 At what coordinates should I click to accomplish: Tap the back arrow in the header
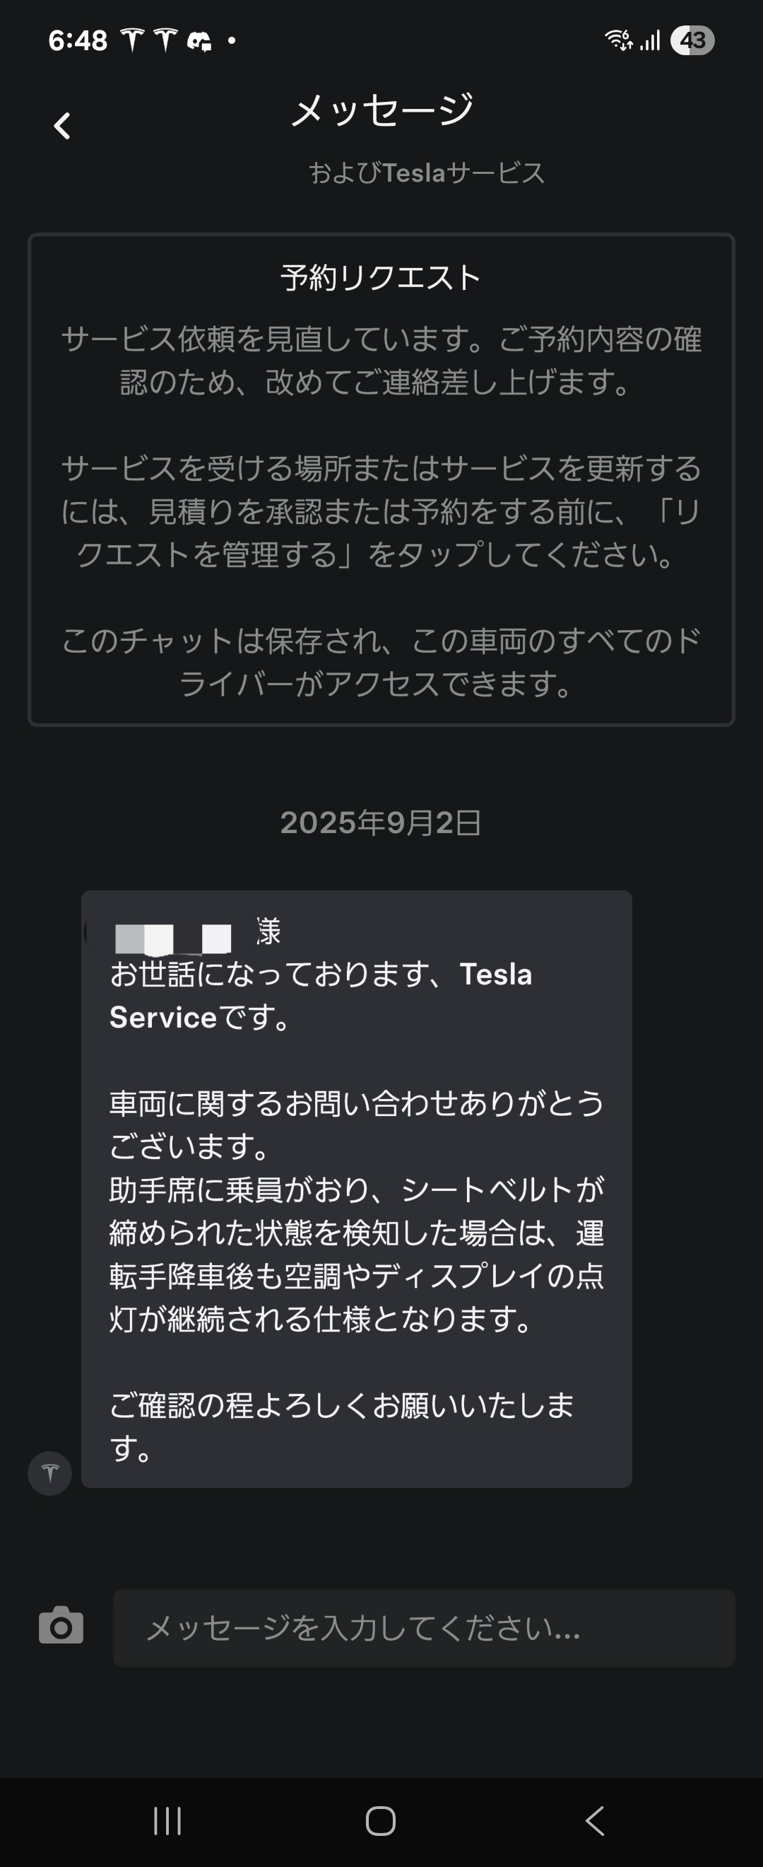pyautogui.click(x=62, y=126)
